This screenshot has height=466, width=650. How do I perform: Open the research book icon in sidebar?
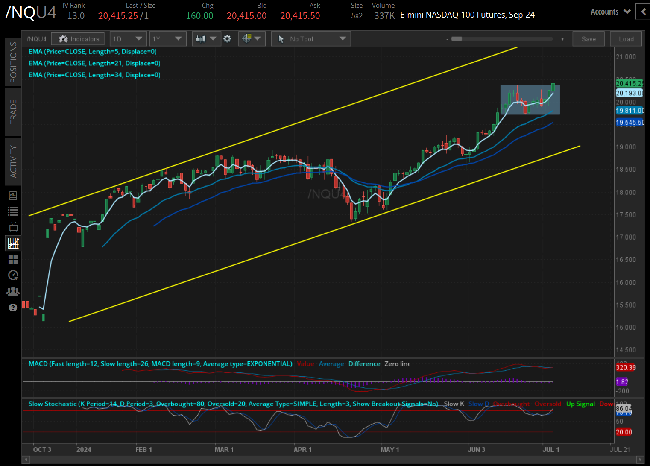(x=13, y=196)
